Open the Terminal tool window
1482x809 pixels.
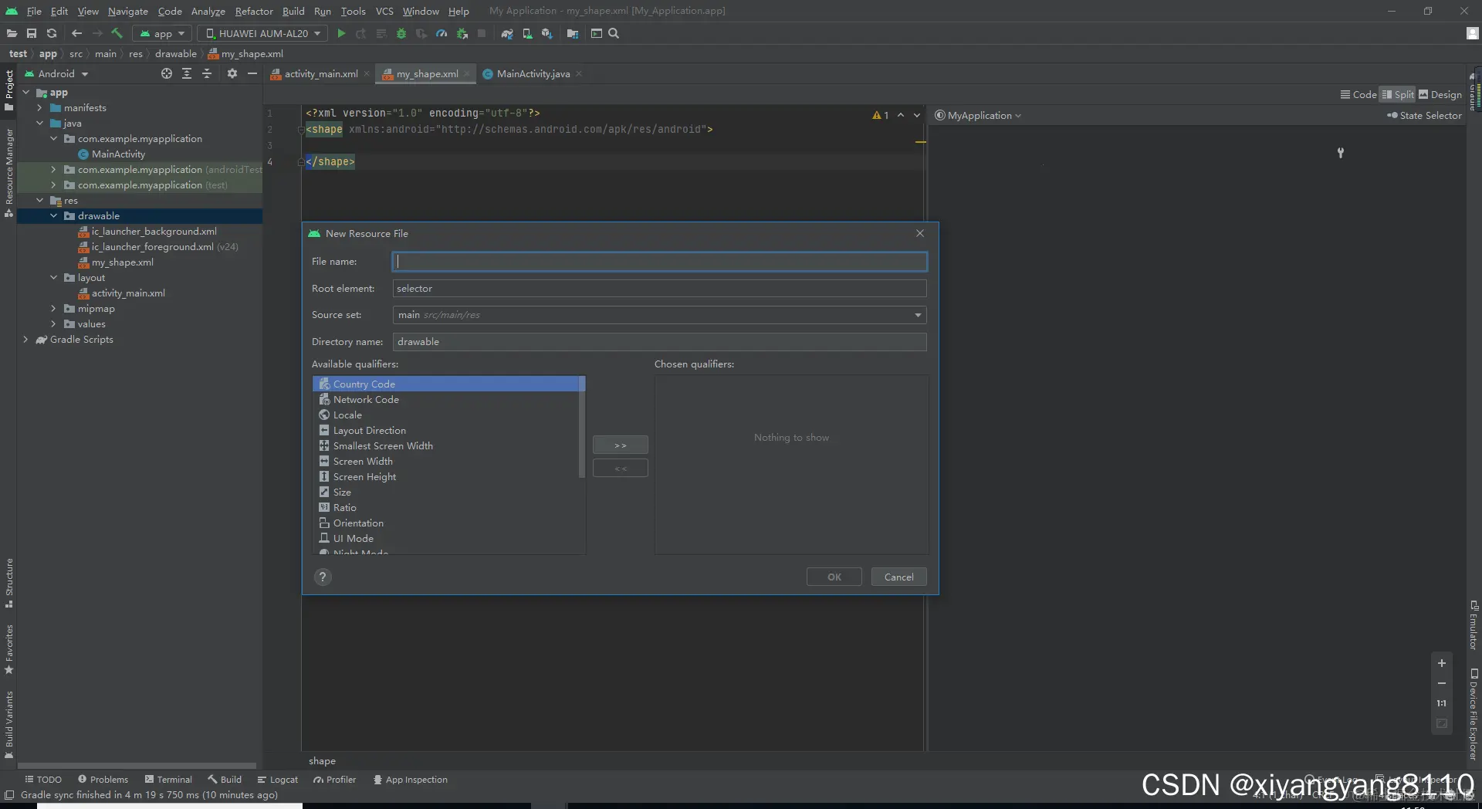click(168, 780)
